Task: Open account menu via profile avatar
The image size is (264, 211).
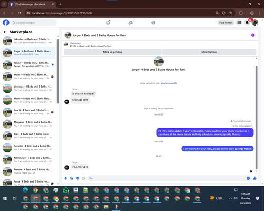Action: [x=255, y=23]
